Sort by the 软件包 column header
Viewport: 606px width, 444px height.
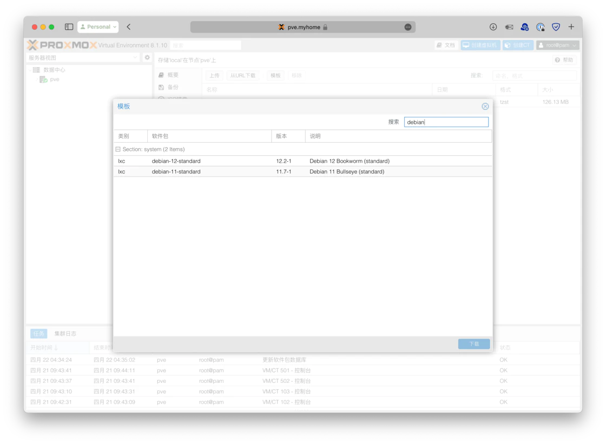point(209,136)
